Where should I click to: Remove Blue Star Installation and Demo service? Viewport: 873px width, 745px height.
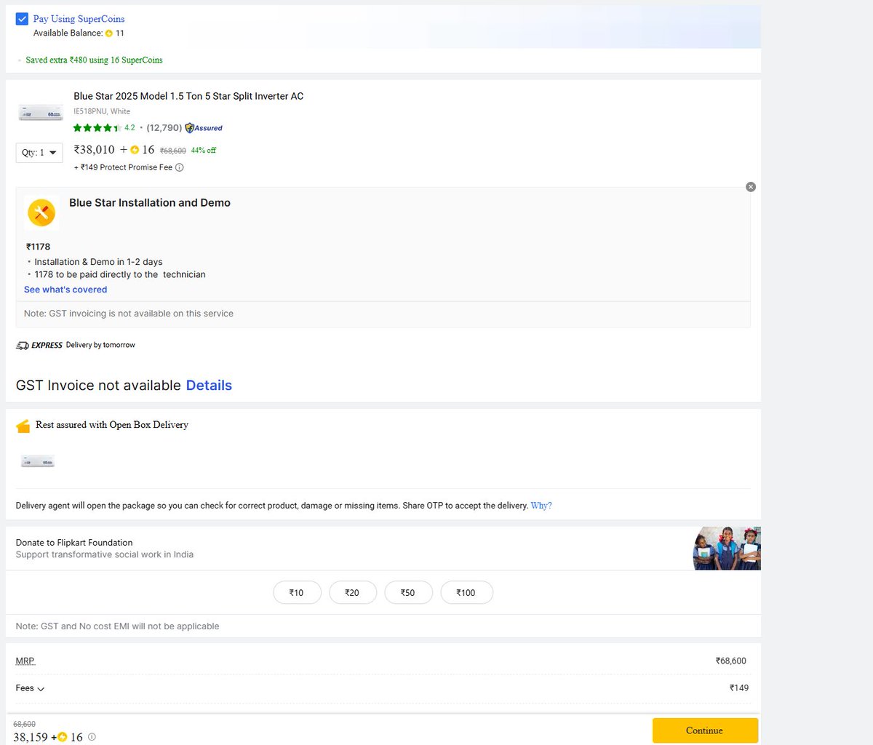coord(751,187)
